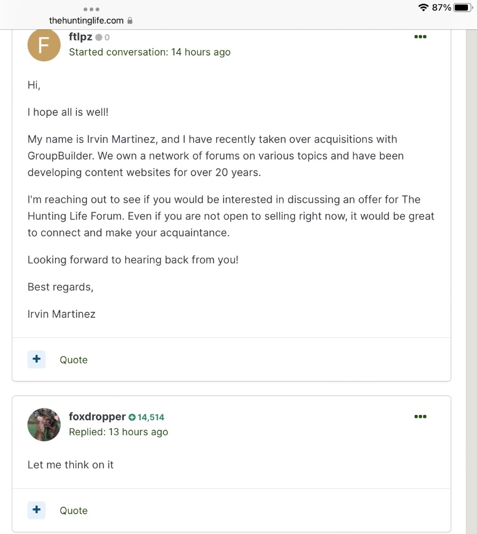Open foxdropper username profile link
477x534 pixels.
pyautogui.click(x=97, y=417)
